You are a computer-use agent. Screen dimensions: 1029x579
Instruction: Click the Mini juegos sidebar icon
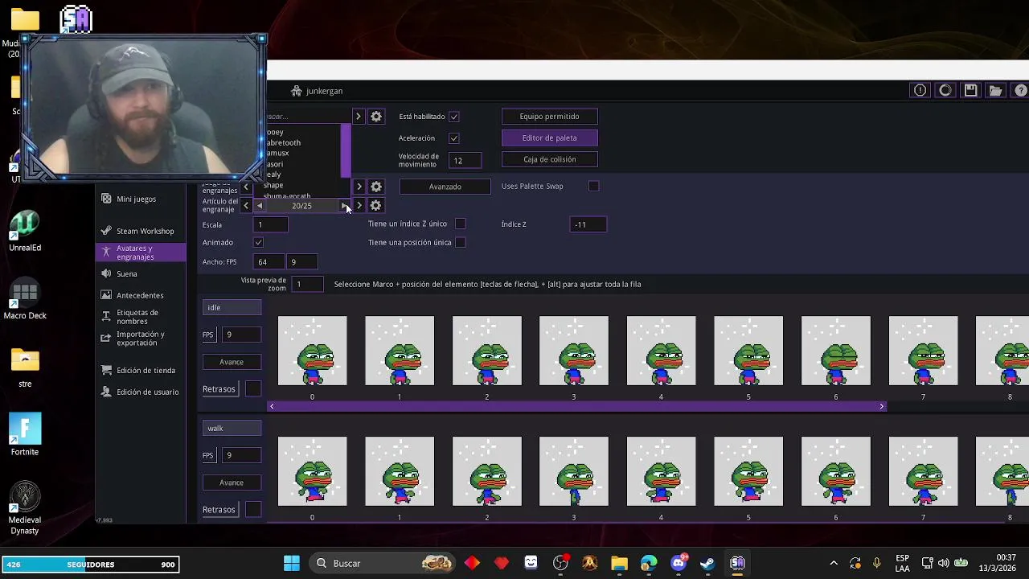pos(106,199)
